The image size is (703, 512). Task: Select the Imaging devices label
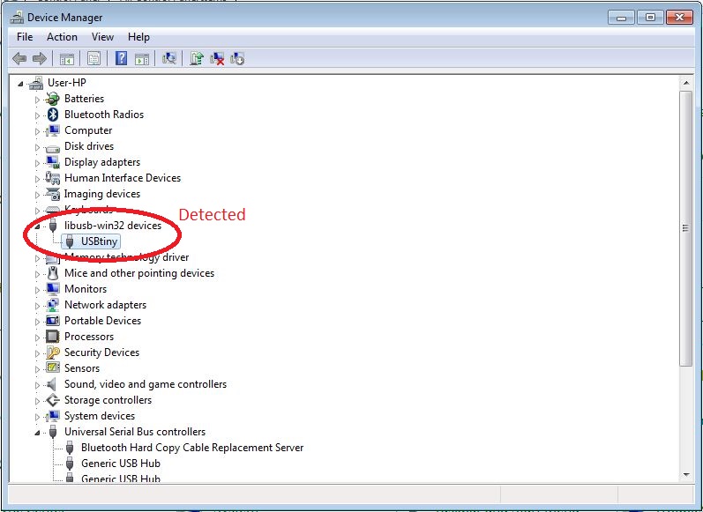point(102,194)
